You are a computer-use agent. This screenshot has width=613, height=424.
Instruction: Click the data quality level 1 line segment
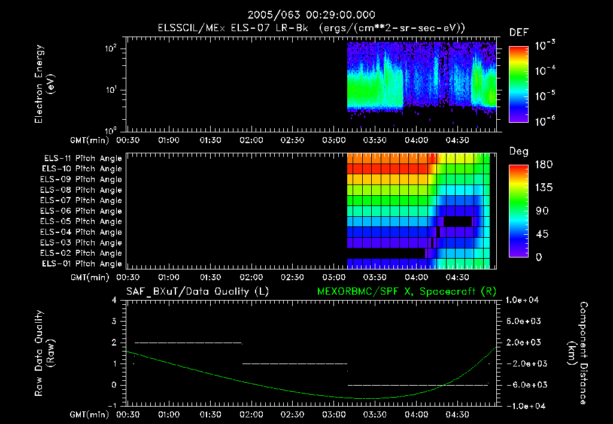(295, 364)
